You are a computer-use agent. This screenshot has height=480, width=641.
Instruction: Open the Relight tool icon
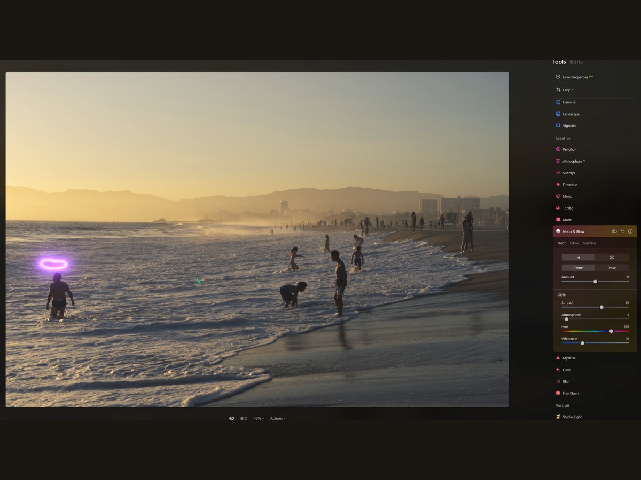(x=558, y=149)
